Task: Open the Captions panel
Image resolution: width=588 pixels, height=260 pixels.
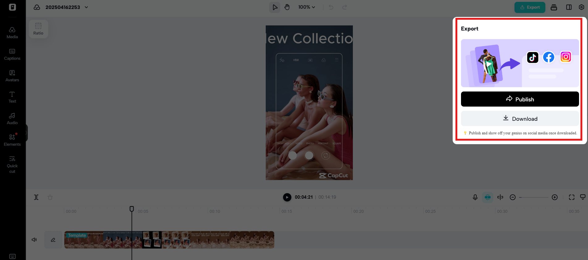Action: click(x=12, y=54)
